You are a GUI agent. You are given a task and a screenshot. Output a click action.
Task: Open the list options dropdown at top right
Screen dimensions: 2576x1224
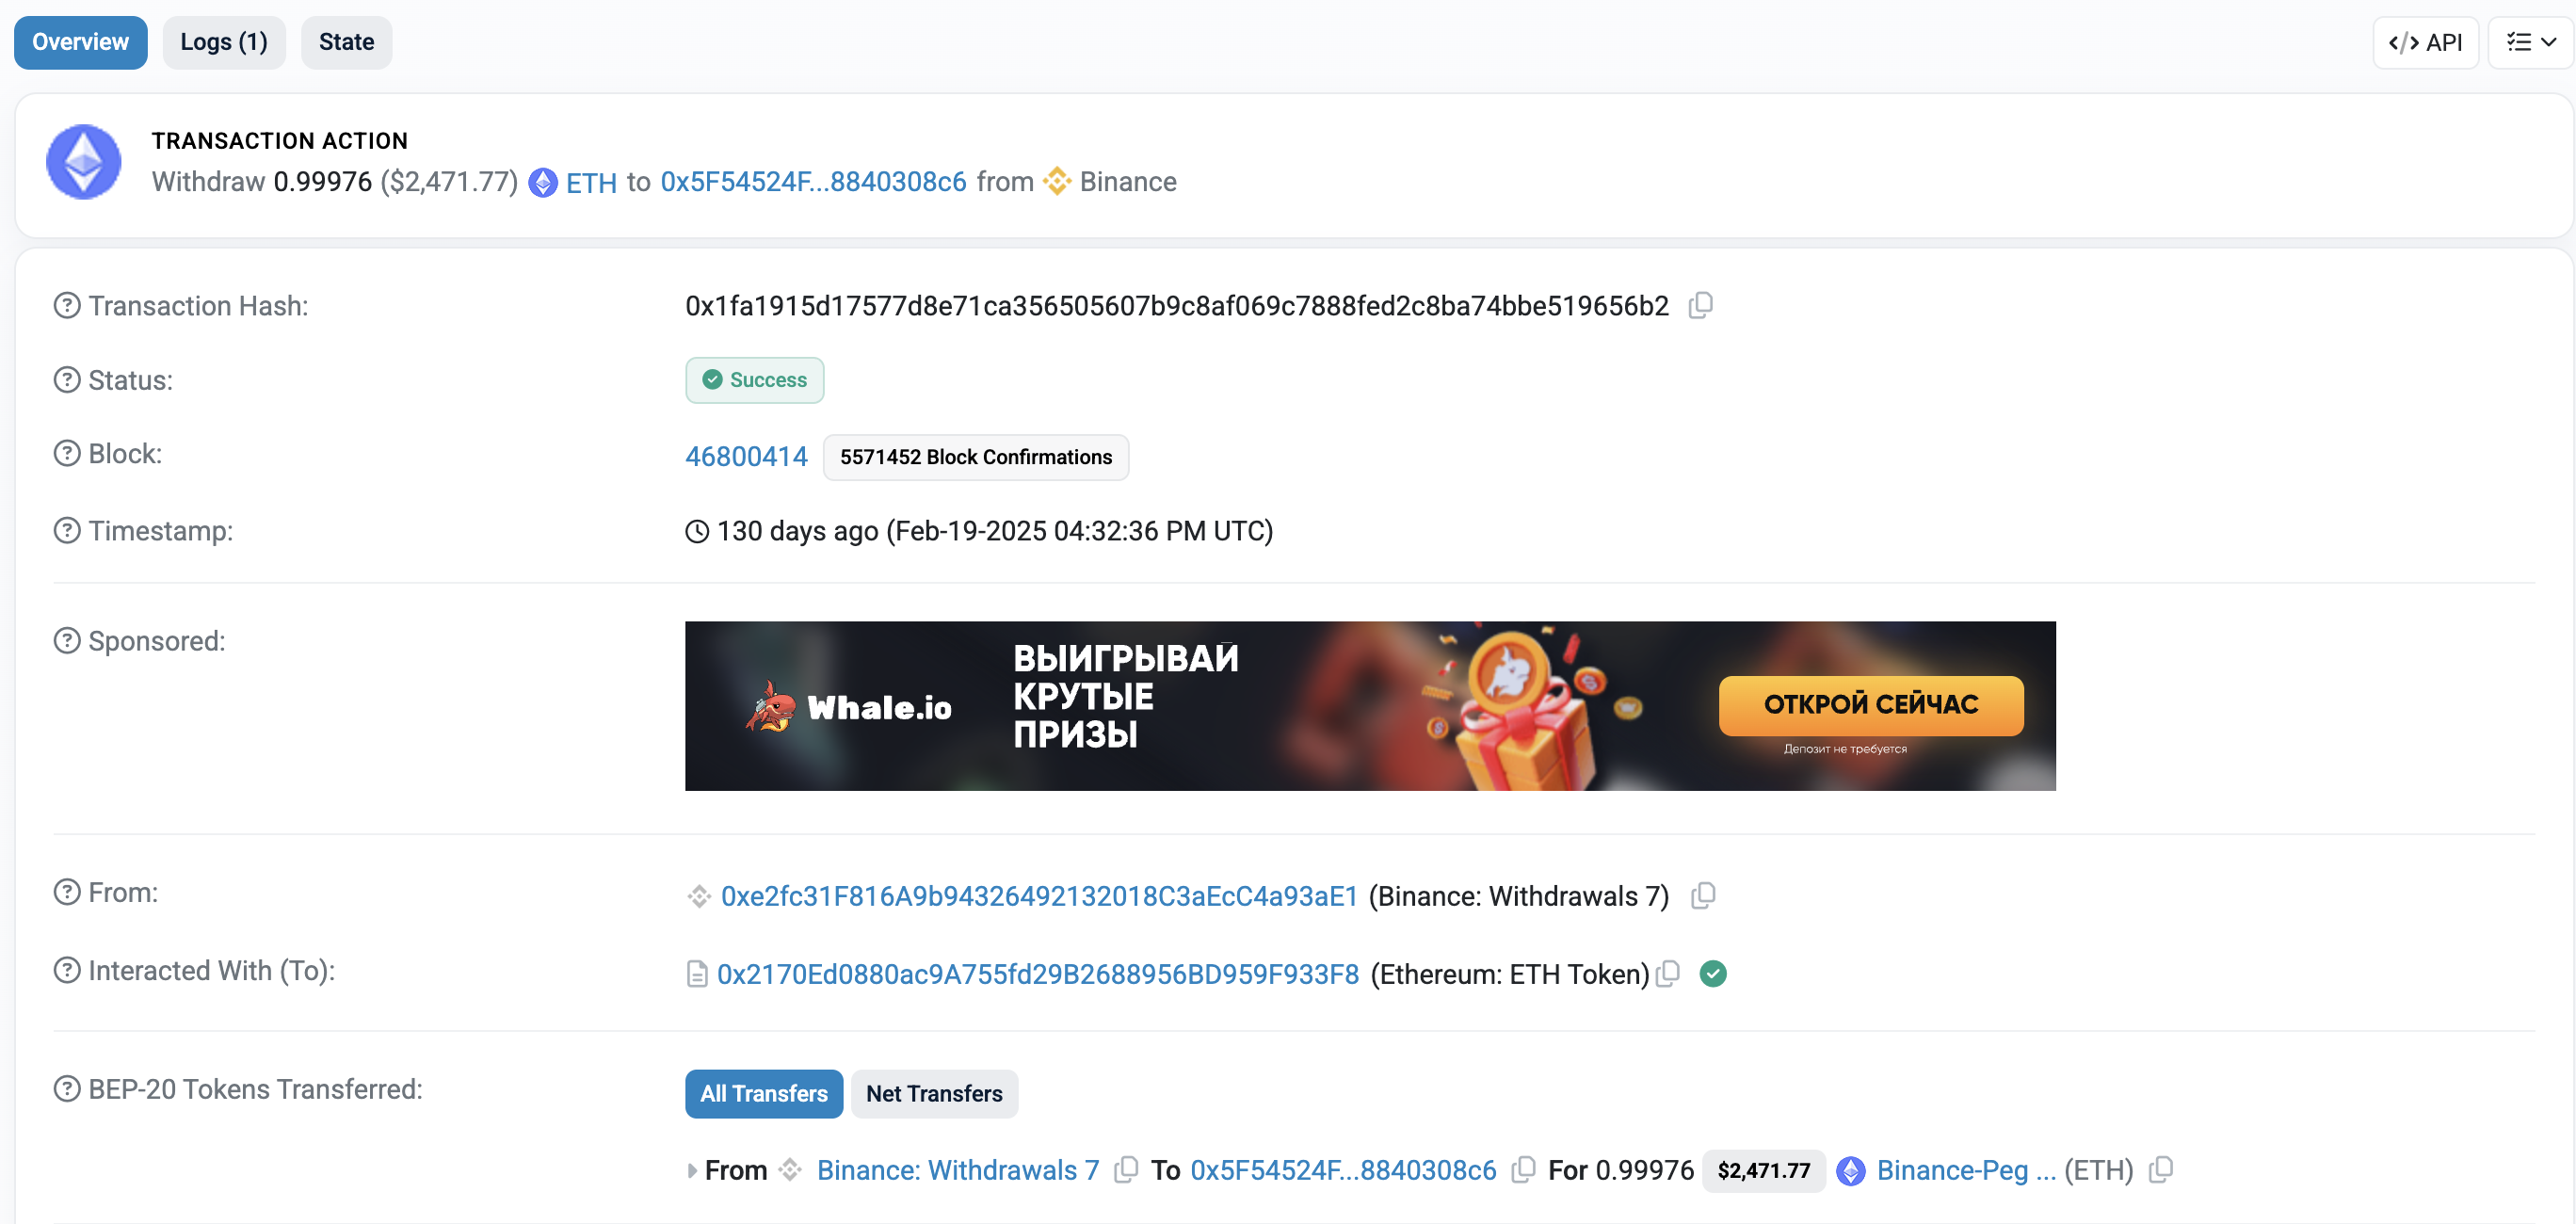click(x=2530, y=42)
